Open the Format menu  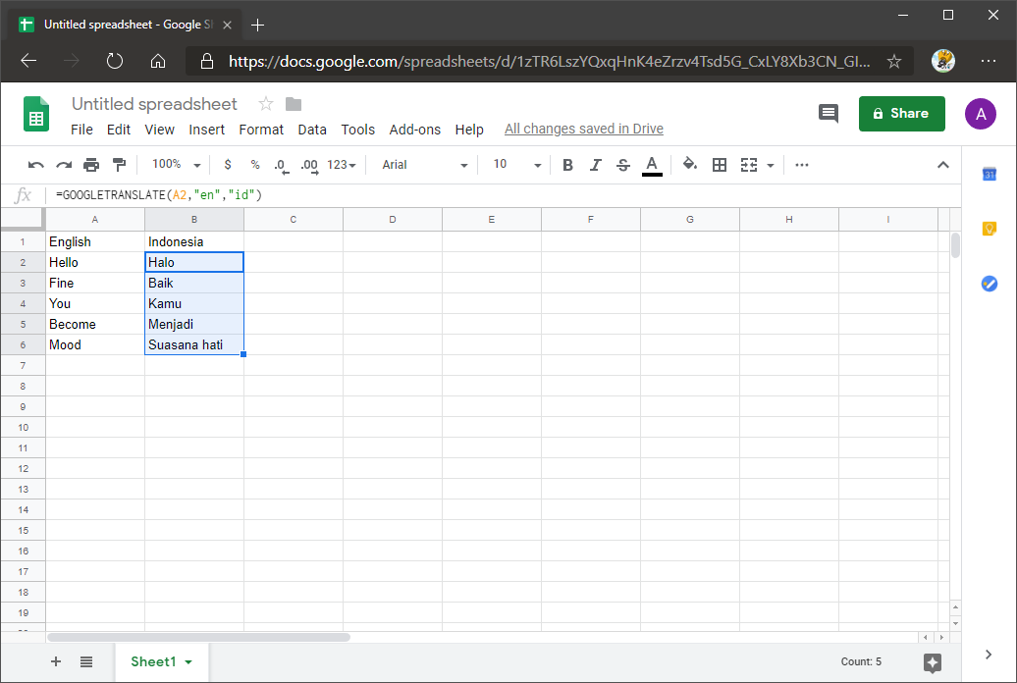[x=261, y=130]
